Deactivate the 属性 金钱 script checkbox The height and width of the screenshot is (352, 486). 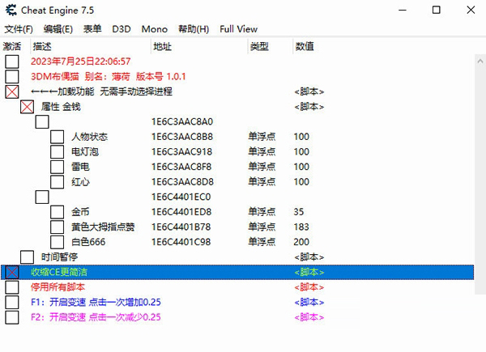27,107
